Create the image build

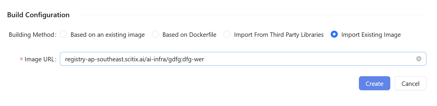374,84
